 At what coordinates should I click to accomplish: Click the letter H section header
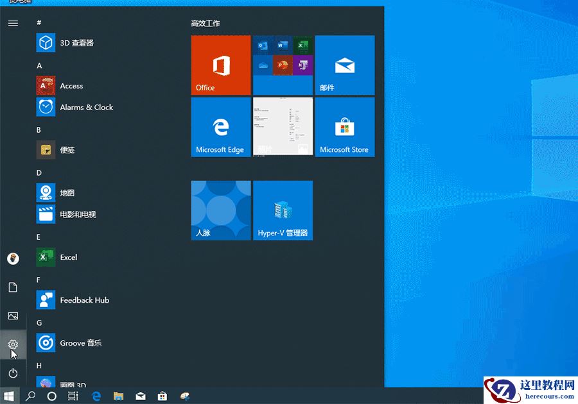(x=39, y=366)
